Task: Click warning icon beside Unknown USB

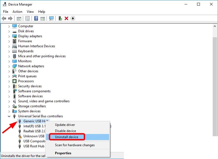Action: pyautogui.click(x=20, y=136)
